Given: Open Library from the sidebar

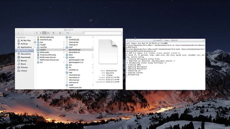Looking at the screenshot, I should [24, 71].
